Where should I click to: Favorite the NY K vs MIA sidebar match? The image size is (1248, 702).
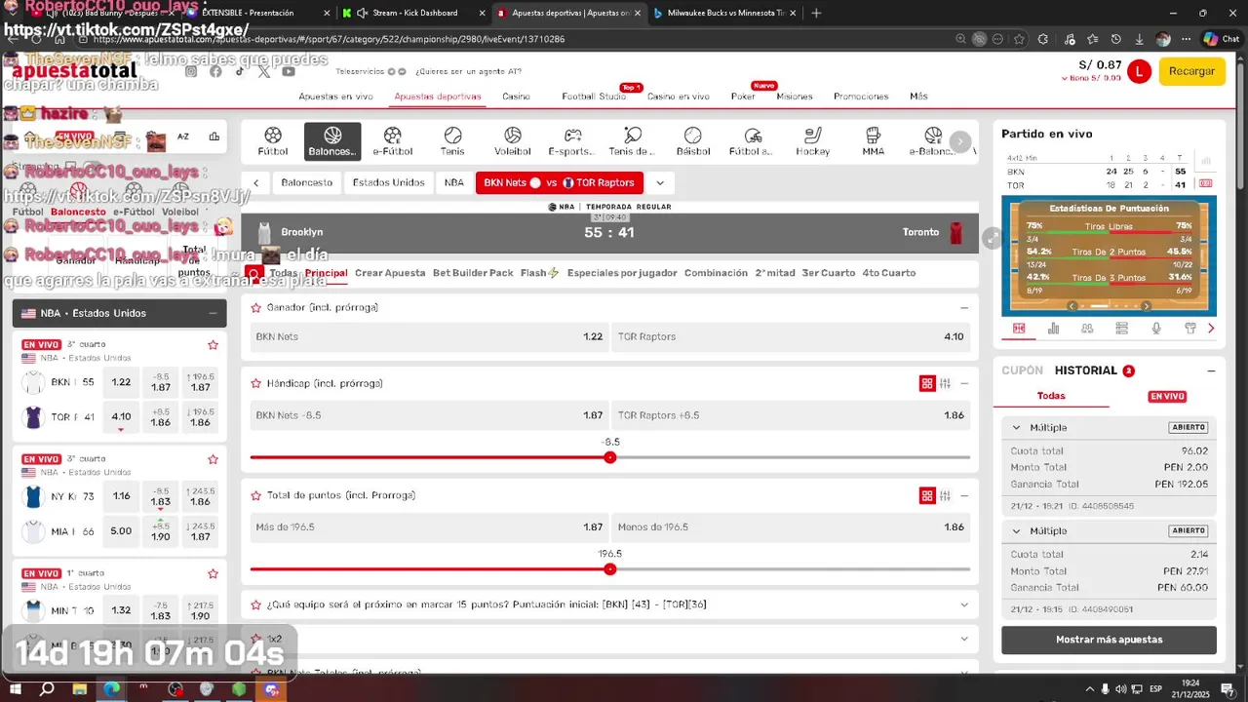tap(213, 459)
